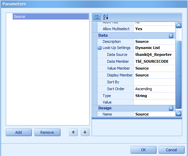Image resolution: width=188 pixels, height=156 pixels.
Task: Select the Source parameter in list
Action: (51, 16)
